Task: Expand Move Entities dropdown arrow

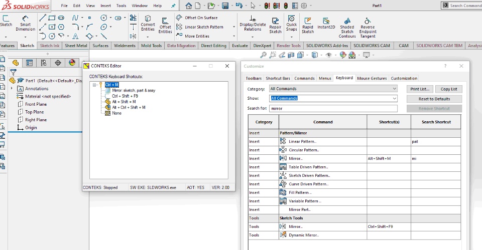Action: click(x=234, y=36)
